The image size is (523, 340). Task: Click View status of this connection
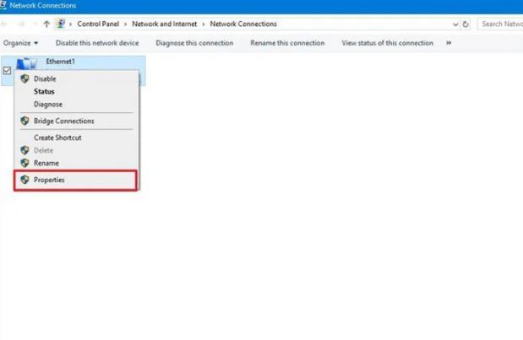[x=387, y=43]
